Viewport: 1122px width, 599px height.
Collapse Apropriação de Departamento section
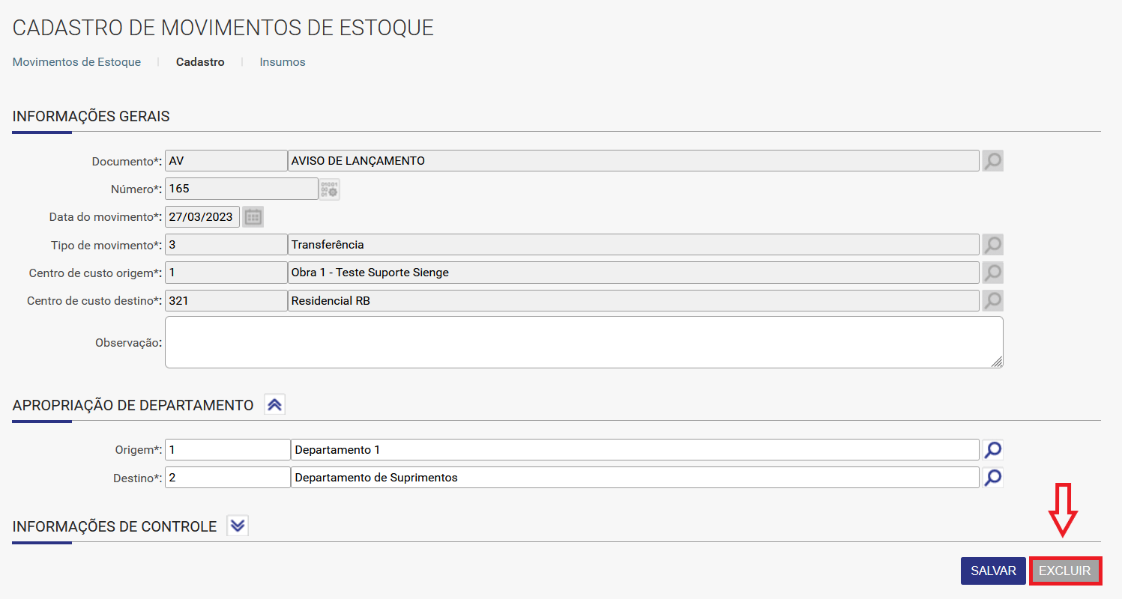(x=274, y=405)
